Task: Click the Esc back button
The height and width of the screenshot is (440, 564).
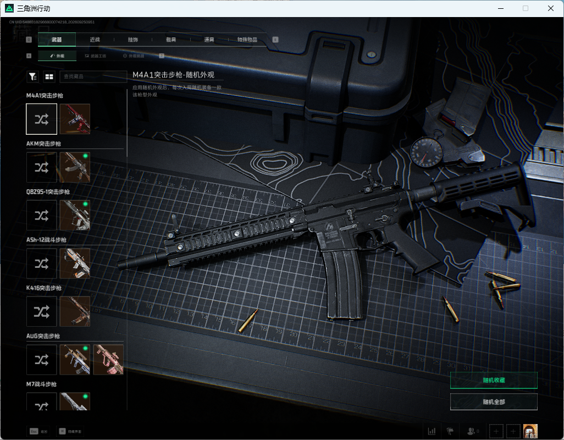Action: pos(38,431)
